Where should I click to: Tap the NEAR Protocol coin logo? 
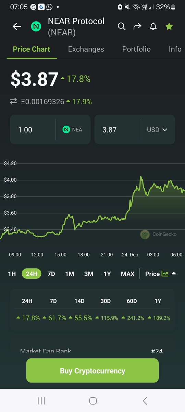[36, 27]
